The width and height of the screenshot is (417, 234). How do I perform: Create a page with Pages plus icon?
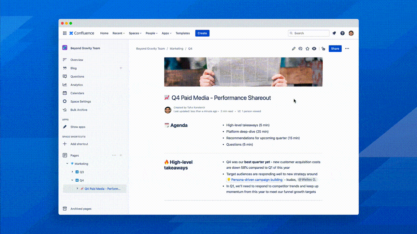(121, 155)
